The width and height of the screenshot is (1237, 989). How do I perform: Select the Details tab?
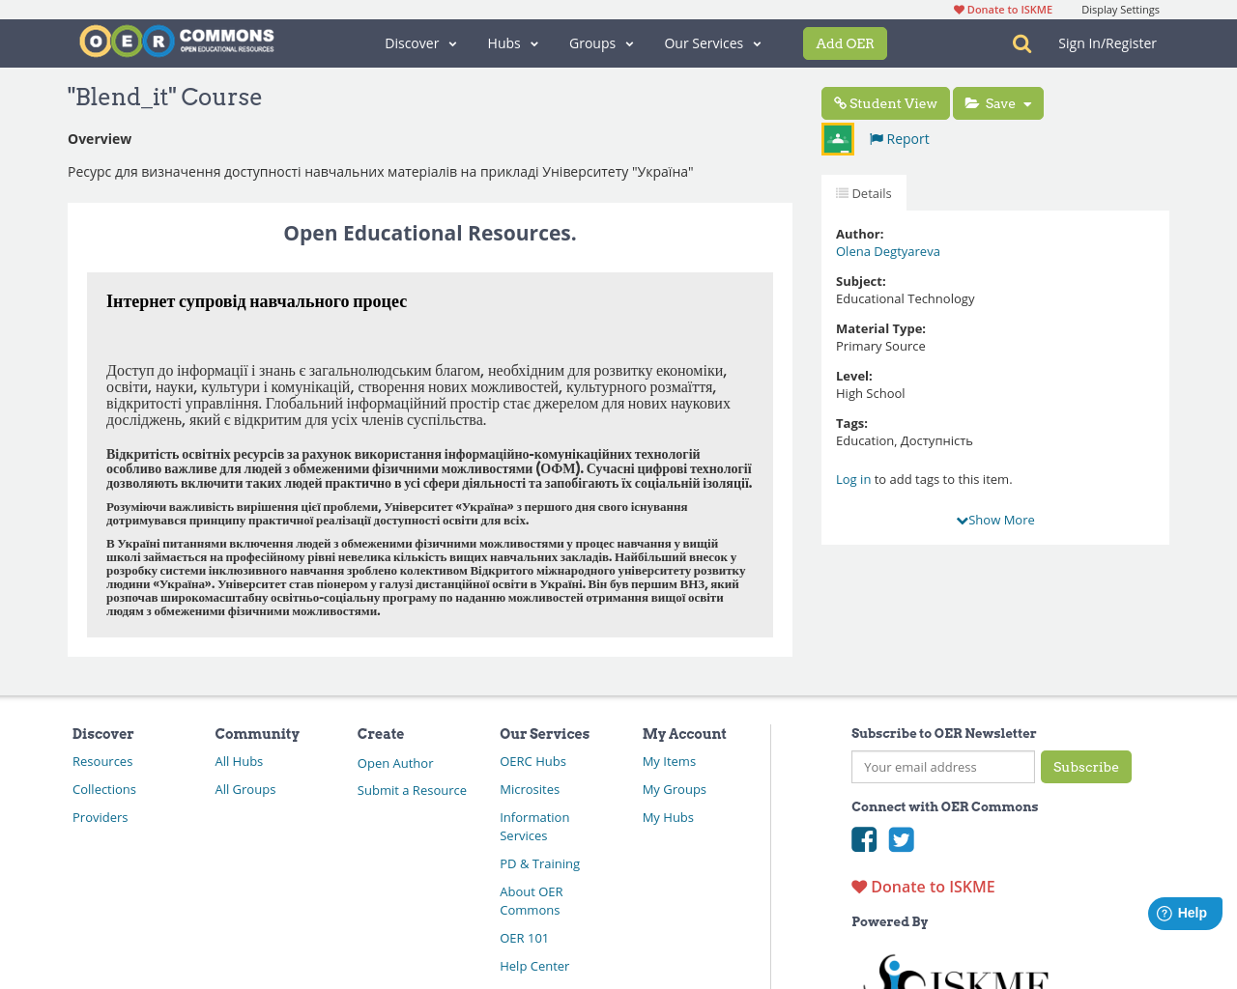863,192
